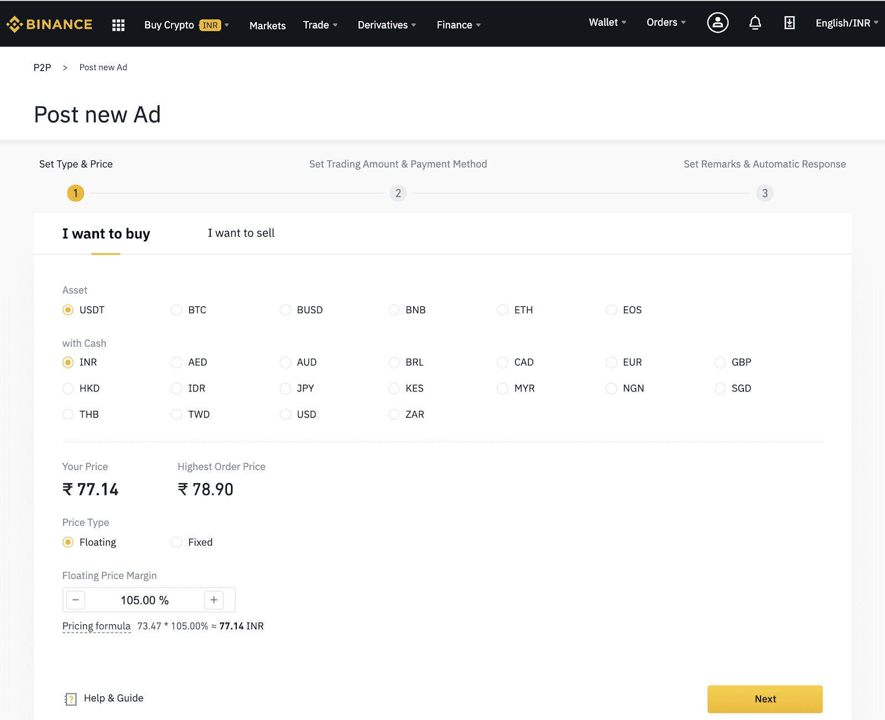Viewport: 885px width, 720px height.
Task: Open the Markets menu item
Action: point(268,25)
